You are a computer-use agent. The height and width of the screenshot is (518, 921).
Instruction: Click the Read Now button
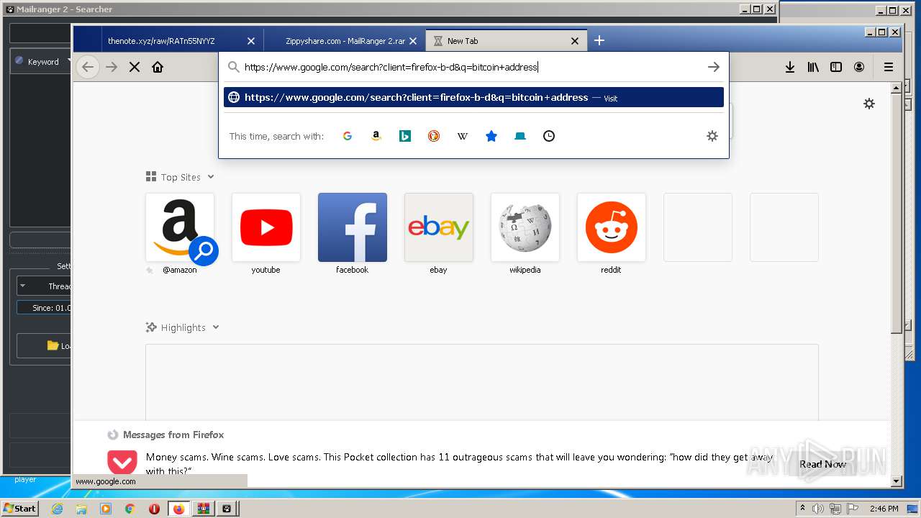pyautogui.click(x=822, y=464)
